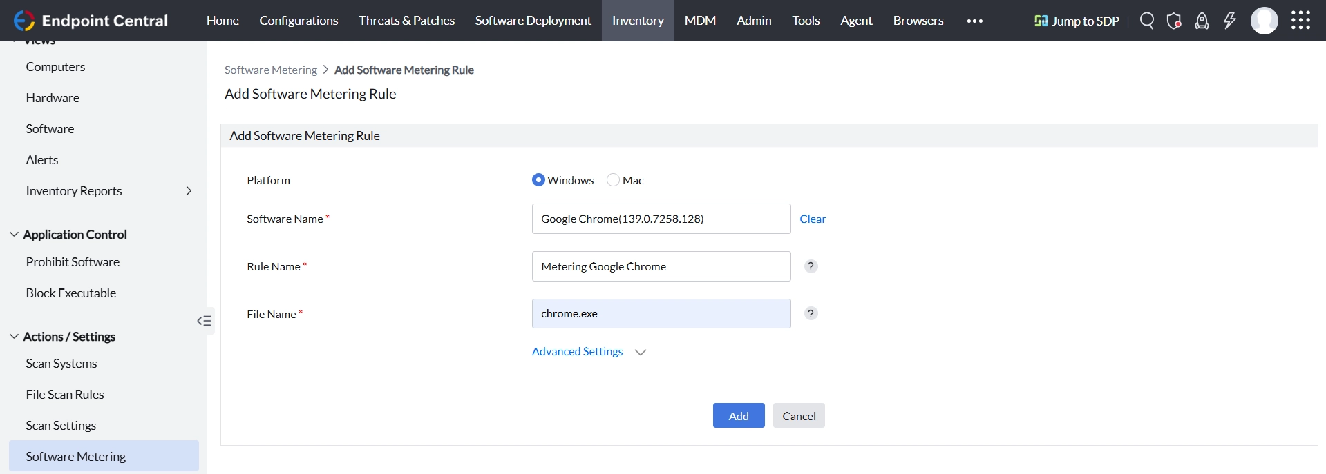Select the Mac platform radio button
1326x474 pixels.
click(613, 180)
